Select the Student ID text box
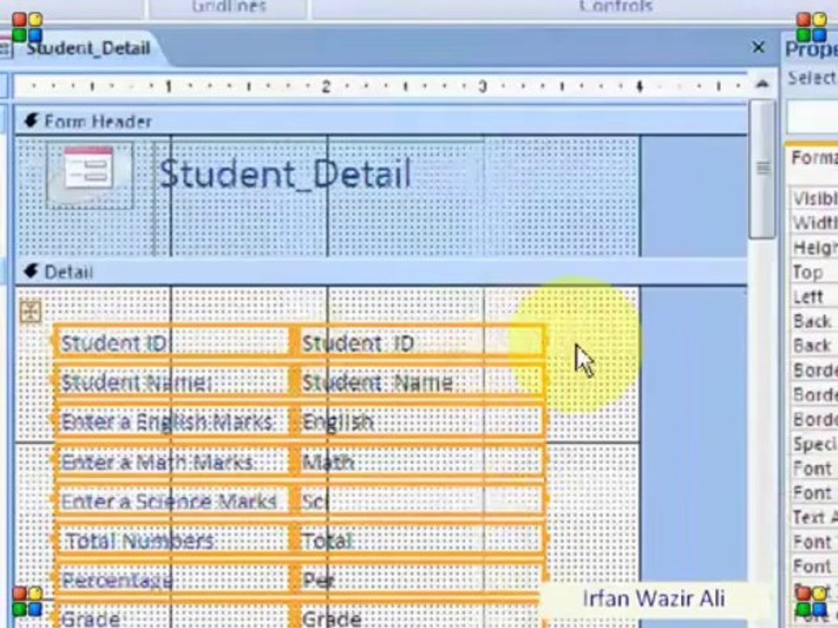The width and height of the screenshot is (838, 628). coord(421,343)
